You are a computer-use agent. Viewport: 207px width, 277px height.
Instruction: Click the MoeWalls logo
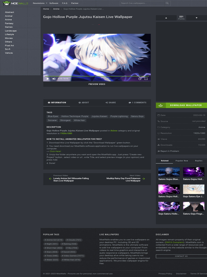(x=15, y=3)
